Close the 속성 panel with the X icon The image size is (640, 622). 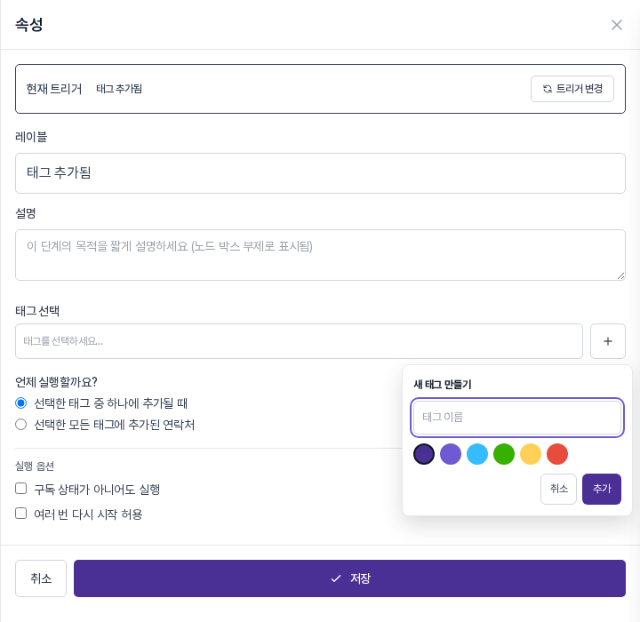[x=616, y=25]
